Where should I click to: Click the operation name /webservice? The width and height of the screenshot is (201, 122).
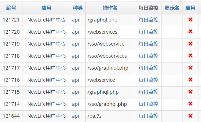pos(101,80)
